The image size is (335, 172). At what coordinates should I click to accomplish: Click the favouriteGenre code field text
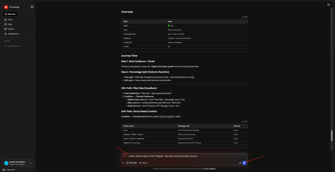click(x=167, y=117)
